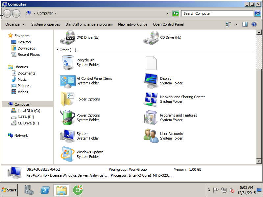Open the Display system folder icon
The image size is (263, 197).
[x=151, y=81]
